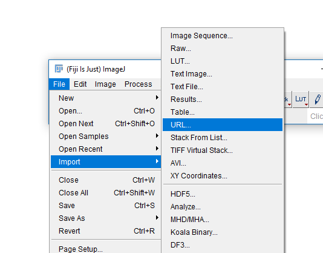This screenshot has height=253, width=323.
Task: Expand the New submenu arrow
Action: [x=157, y=97]
